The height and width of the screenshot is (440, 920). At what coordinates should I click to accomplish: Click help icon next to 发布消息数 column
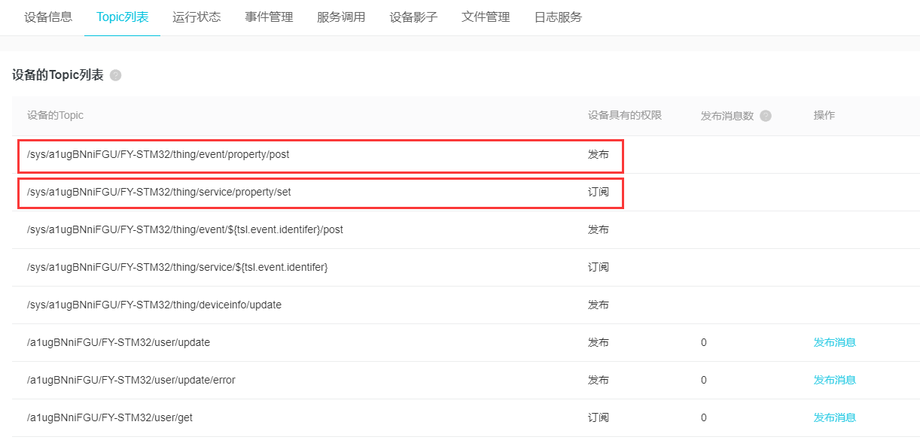pos(766,116)
